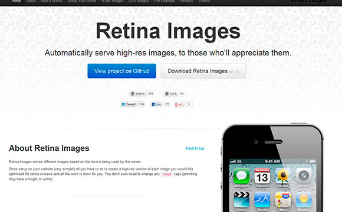Image resolution: width=342 pixels, height=212 pixels.
Task: Click the sentence 'Retina Images serves different images'
Action: 75,162
